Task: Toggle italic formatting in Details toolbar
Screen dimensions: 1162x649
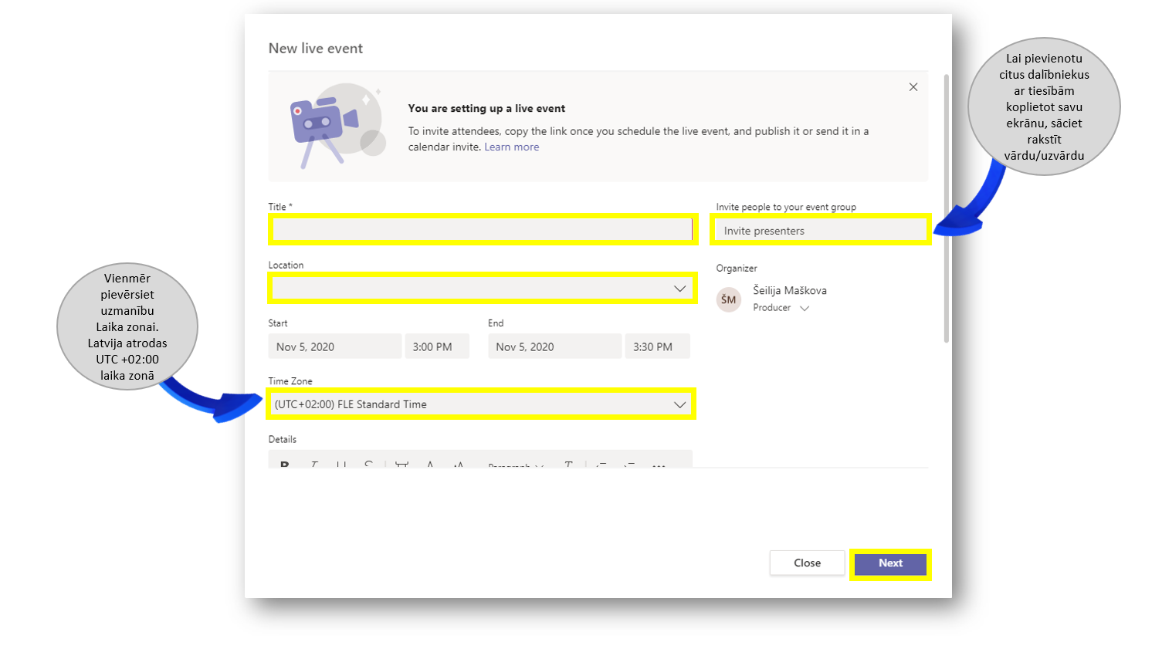Action: [x=314, y=465]
